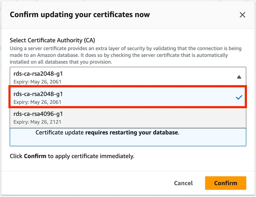Click the dialog title about updating certificates

(x=80, y=15)
